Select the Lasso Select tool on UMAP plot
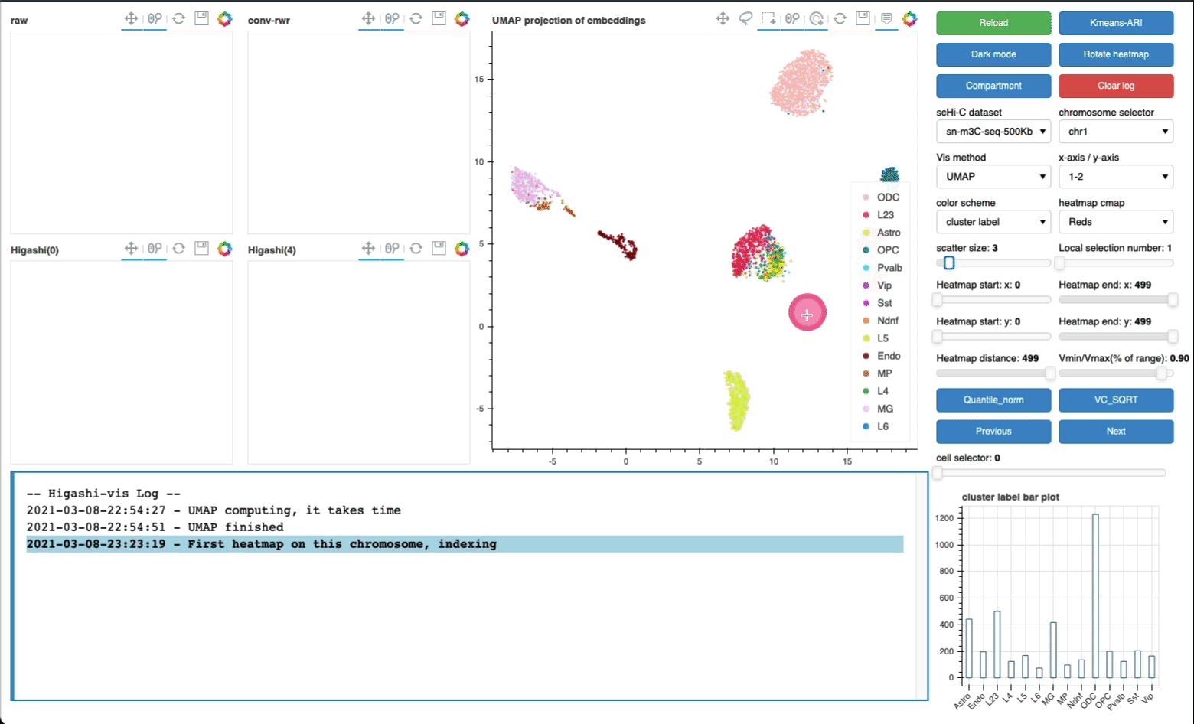1194x724 pixels. [x=745, y=19]
